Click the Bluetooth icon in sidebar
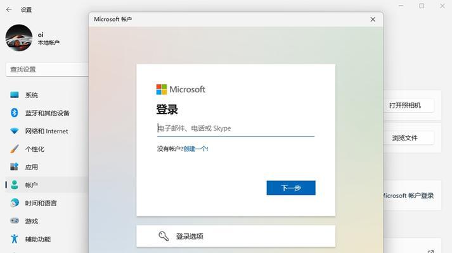This screenshot has width=452, height=253. [x=15, y=113]
